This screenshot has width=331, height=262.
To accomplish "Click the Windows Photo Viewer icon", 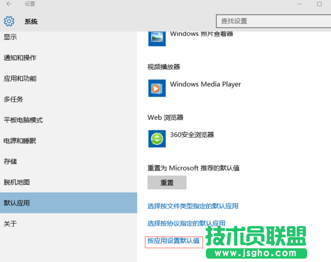I will point(157,39).
